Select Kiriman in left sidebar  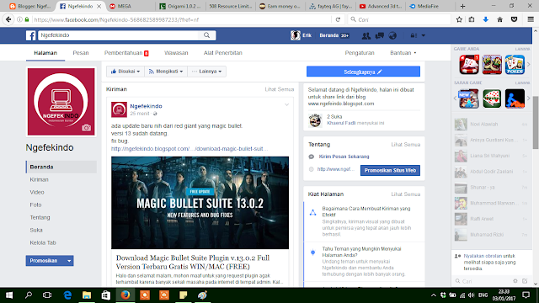[40, 179]
